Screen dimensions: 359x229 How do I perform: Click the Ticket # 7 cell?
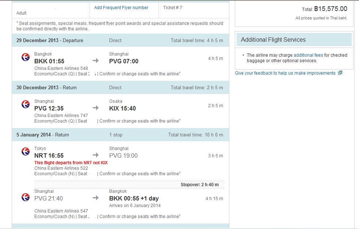(x=172, y=8)
